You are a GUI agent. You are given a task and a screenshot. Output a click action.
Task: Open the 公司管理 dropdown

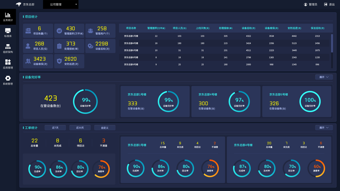(x=61, y=4)
